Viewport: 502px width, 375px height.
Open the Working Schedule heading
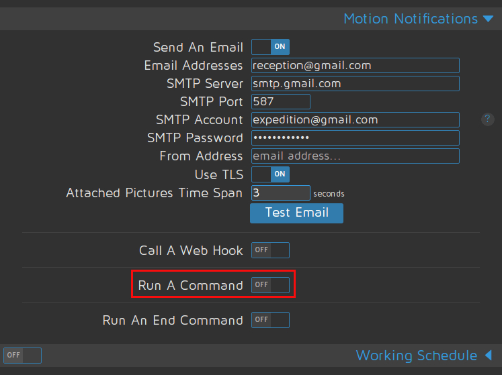click(417, 356)
